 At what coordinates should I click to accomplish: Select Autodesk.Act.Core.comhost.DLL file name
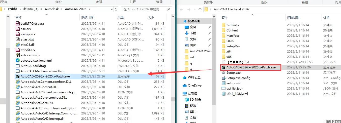point(44,97)
